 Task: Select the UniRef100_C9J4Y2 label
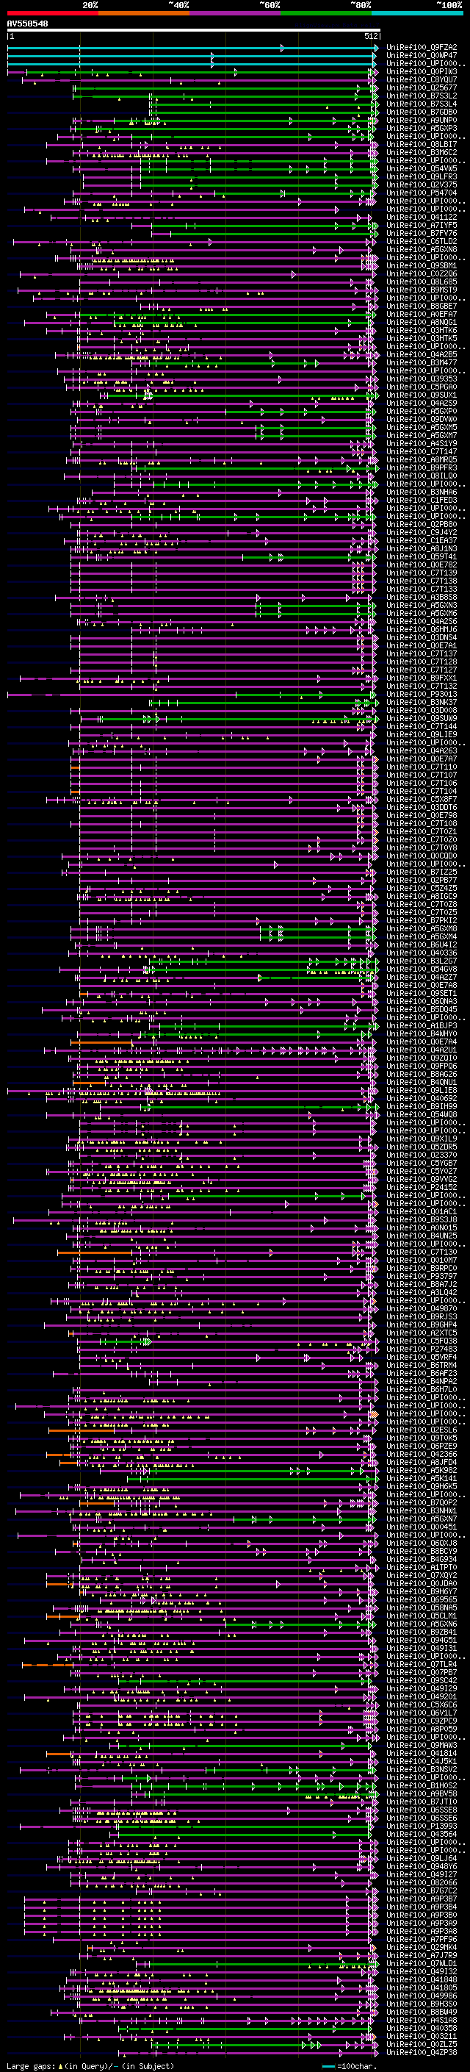pos(422,532)
